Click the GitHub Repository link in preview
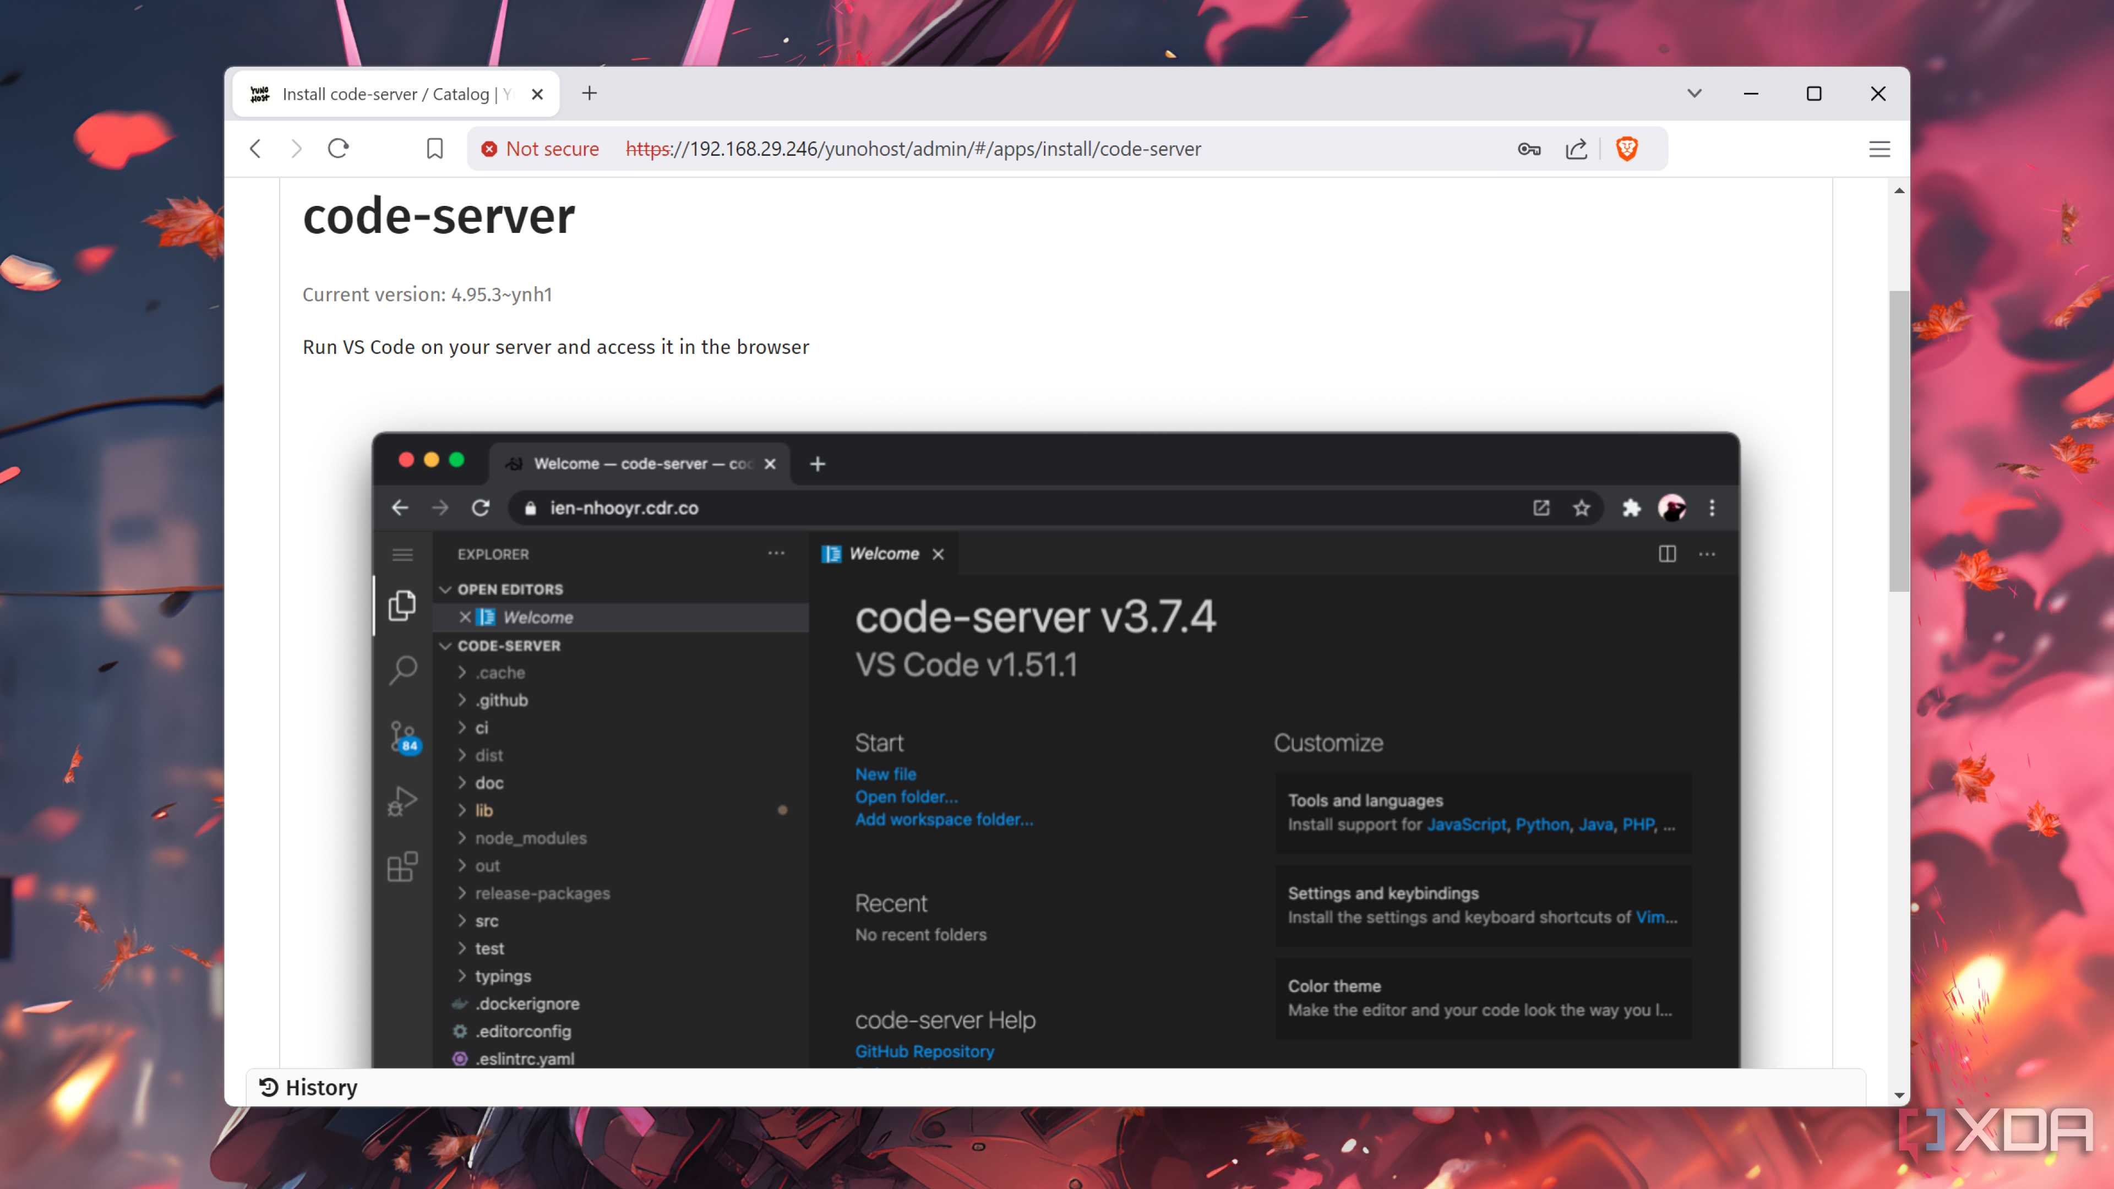Image resolution: width=2114 pixels, height=1189 pixels. point(924,1052)
